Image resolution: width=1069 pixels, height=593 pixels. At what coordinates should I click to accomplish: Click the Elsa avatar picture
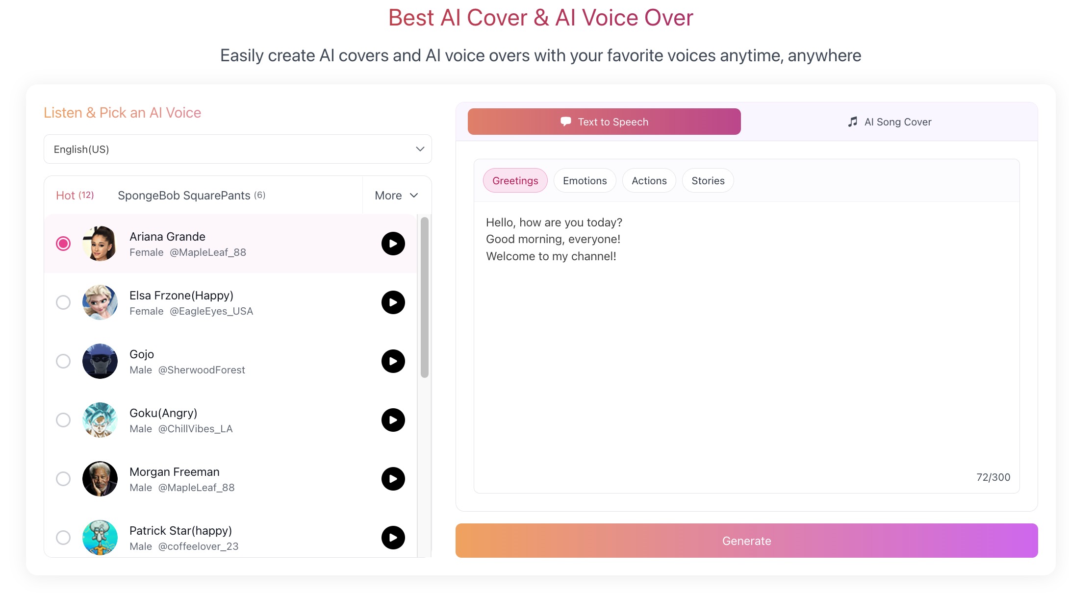coord(100,302)
